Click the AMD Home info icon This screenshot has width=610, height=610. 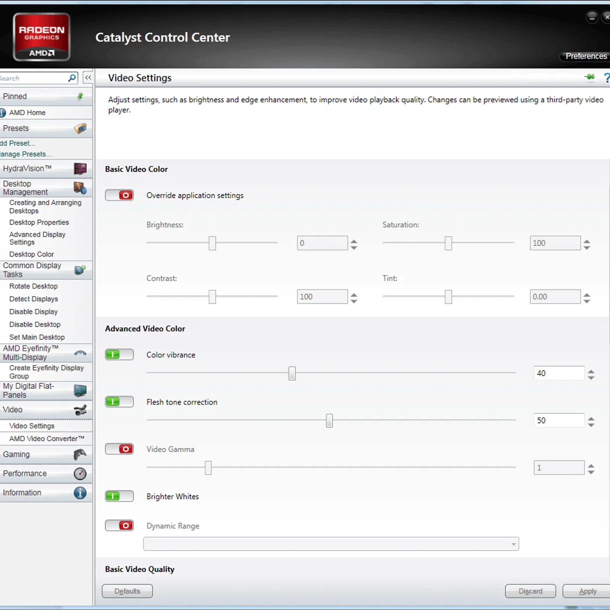[3, 112]
